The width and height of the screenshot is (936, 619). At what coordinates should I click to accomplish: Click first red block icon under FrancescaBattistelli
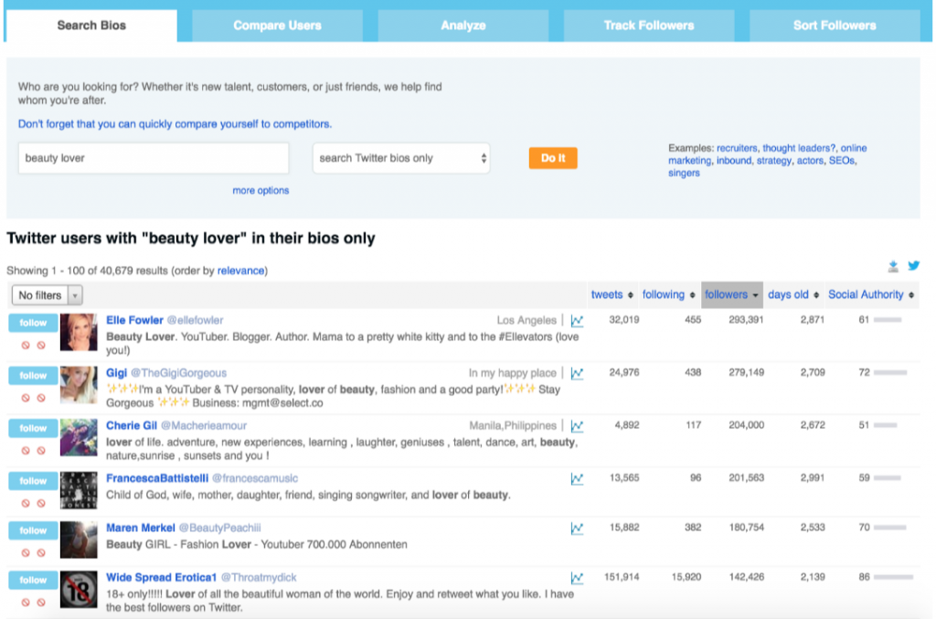pyautogui.click(x=26, y=503)
